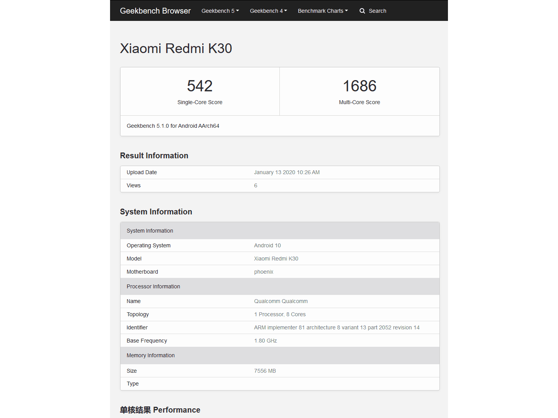Click the ARM implementer identifier text

pyautogui.click(x=337, y=327)
